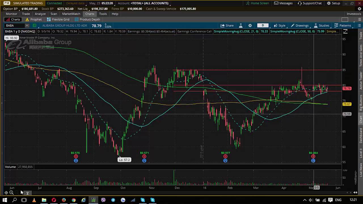This screenshot has width=363, height=204.
Task: Click the blue conference call icon below $0.977
Action: click(x=225, y=161)
